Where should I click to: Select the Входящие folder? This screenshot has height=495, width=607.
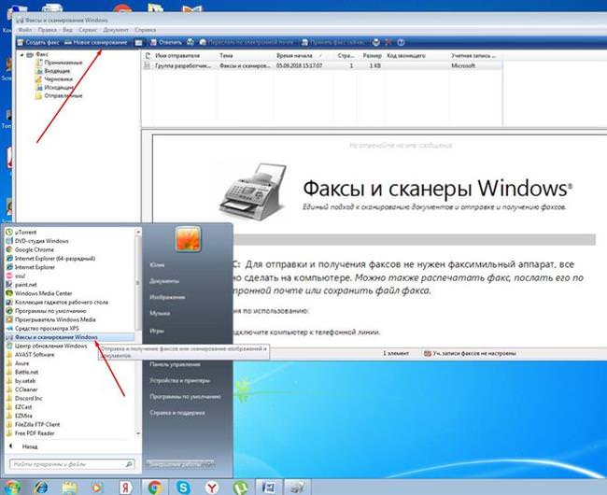pos(53,71)
